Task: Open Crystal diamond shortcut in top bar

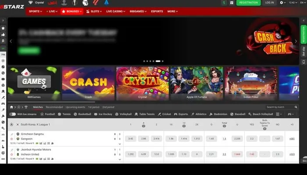Action: tap(36, 3)
